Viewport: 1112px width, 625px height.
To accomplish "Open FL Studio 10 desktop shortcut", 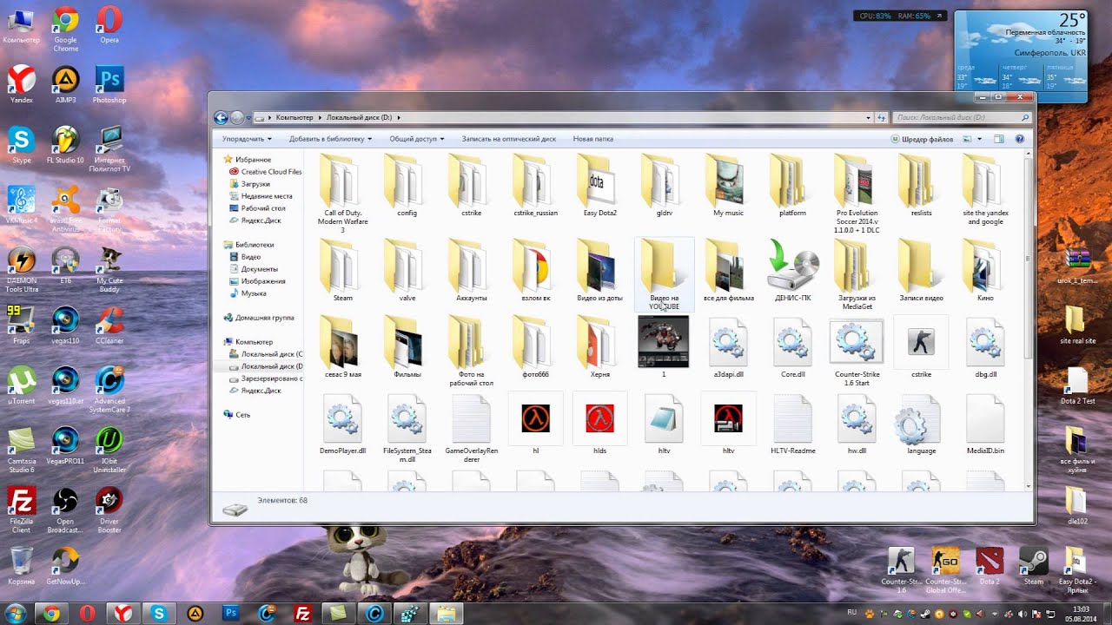I will [66, 145].
